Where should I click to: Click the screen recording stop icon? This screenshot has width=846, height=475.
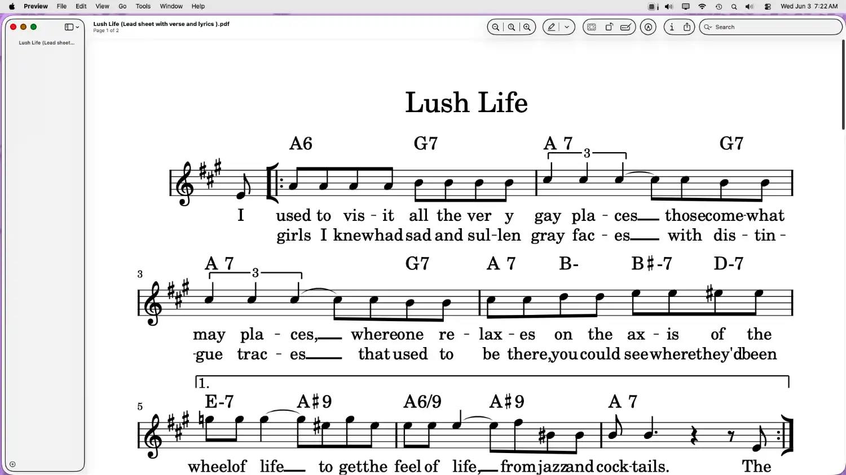tap(652, 7)
